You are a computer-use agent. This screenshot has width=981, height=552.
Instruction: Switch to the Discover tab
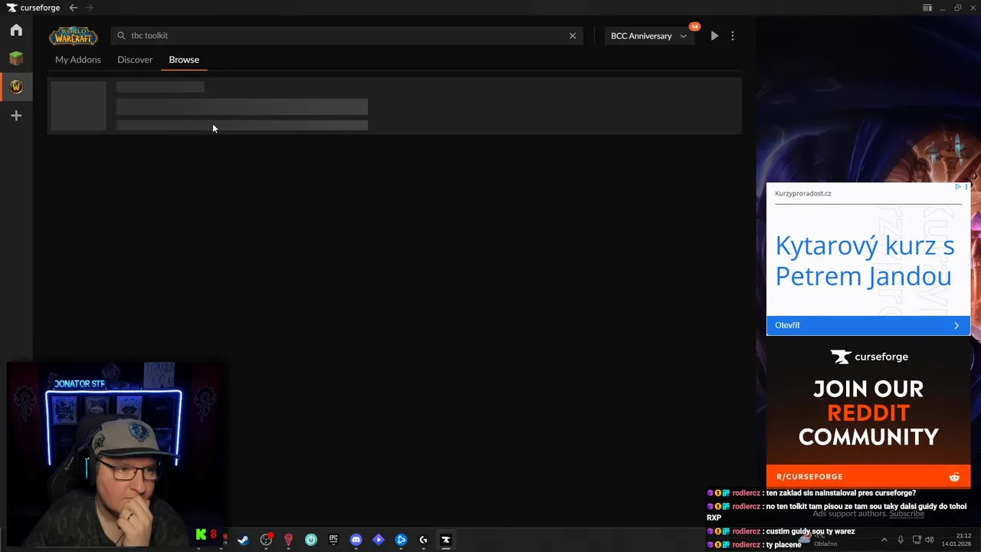point(135,60)
